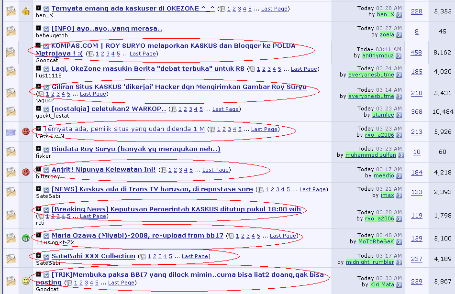This screenshot has height=294, width=455.
Task: Open 'Laqi, OkeZone masukin Berita' thread
Action: click(148, 69)
